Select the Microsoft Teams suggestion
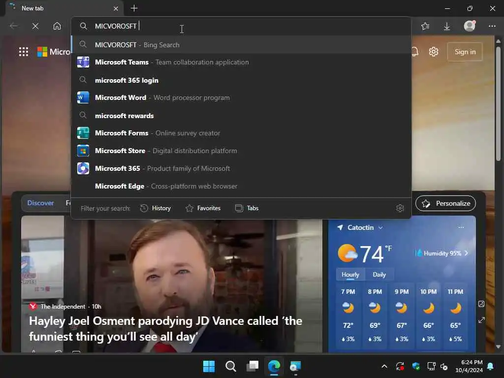504x378 pixels. point(241,62)
